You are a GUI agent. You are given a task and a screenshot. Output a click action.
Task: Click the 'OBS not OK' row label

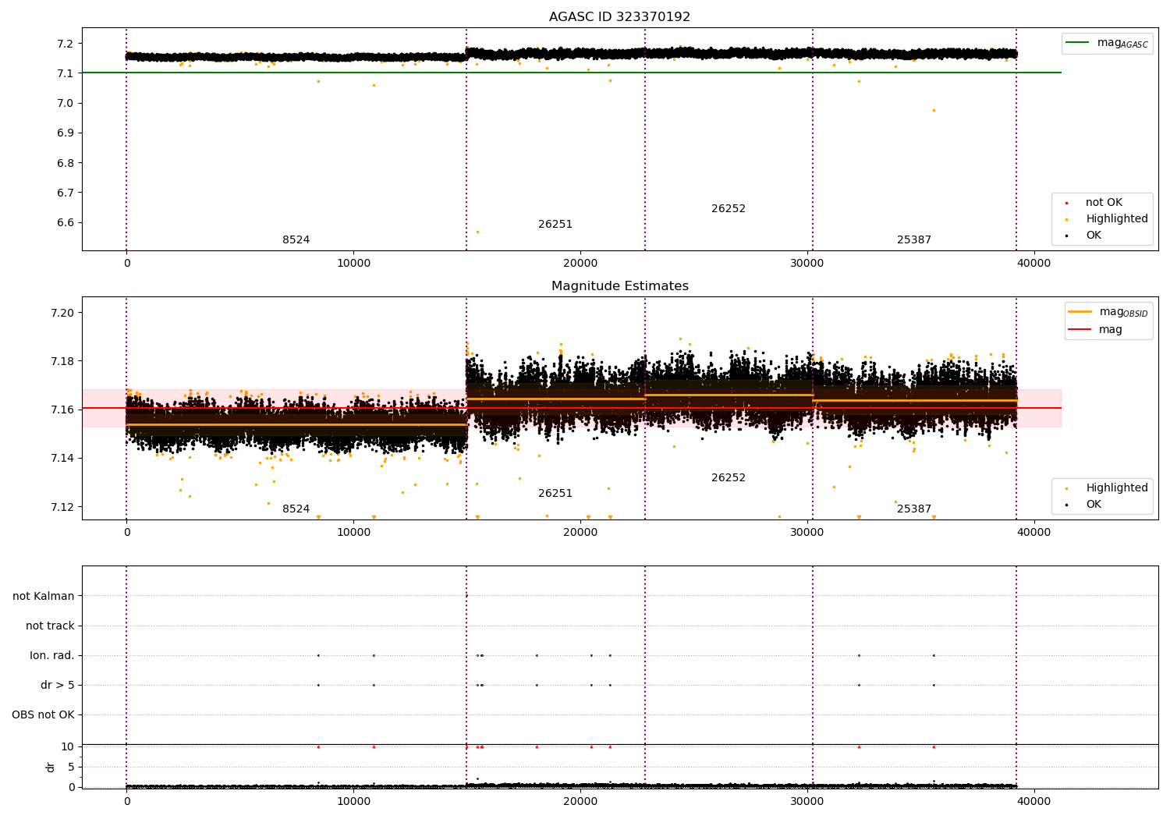tap(43, 715)
